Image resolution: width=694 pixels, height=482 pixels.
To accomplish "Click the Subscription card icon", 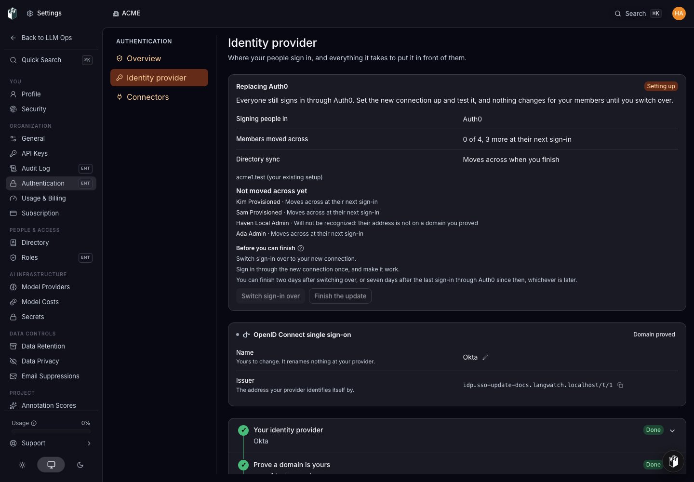I will (x=13, y=214).
